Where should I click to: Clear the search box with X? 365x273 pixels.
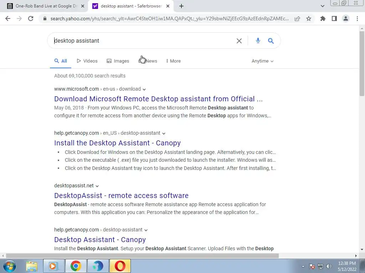click(x=239, y=41)
